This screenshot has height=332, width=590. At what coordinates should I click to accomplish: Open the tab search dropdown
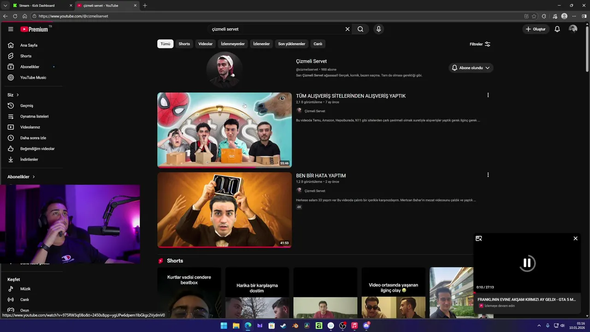(x=5, y=6)
